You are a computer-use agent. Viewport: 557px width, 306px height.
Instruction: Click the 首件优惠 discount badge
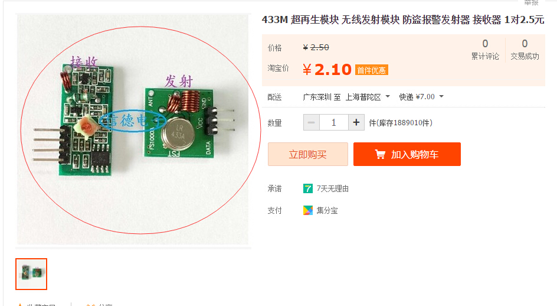(372, 70)
